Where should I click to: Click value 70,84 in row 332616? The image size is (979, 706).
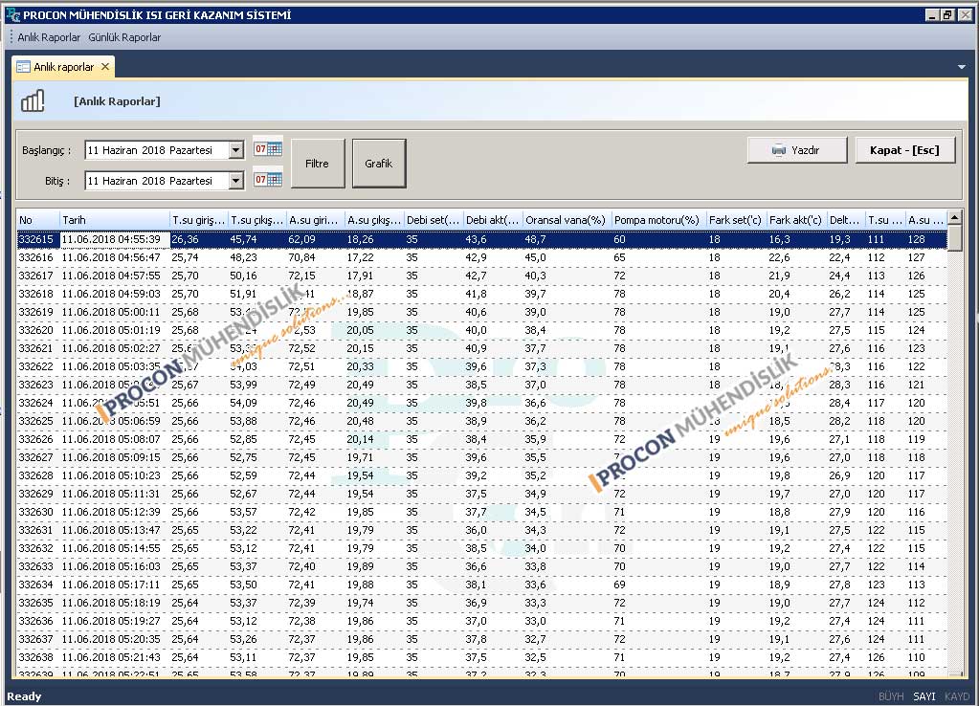click(x=301, y=257)
